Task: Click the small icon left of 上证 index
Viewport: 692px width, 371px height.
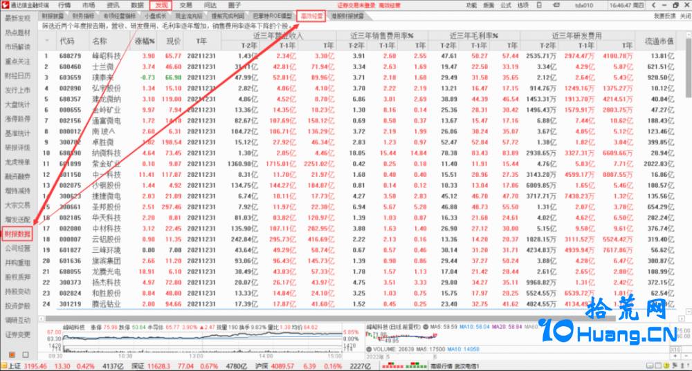Action: tap(3, 366)
